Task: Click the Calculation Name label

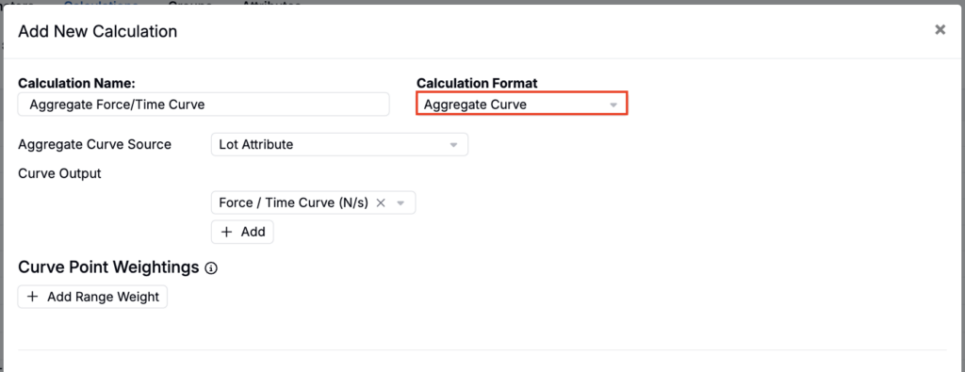Action: pyautogui.click(x=76, y=83)
